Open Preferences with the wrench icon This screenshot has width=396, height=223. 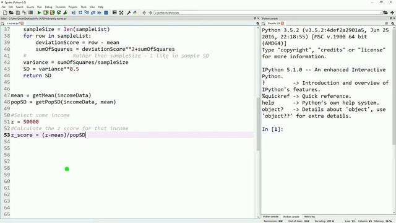(129, 12)
